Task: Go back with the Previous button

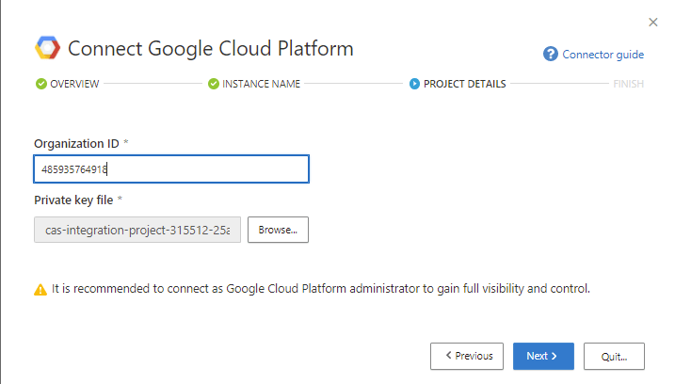Action: pyautogui.click(x=467, y=356)
